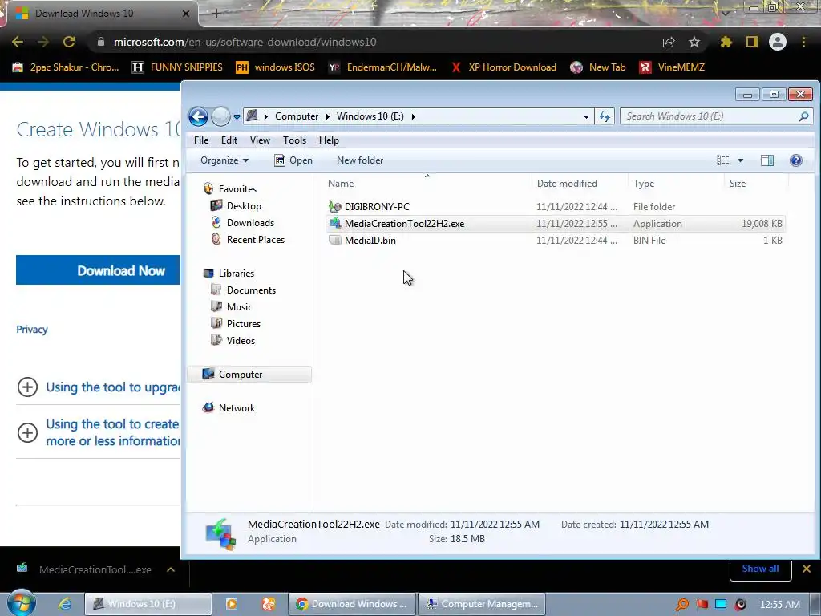Open Chrome's three-dot menu
Viewport: 821px width, 616px height.
coord(803,42)
